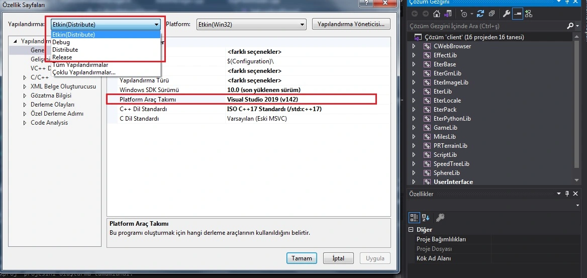Expand the EterLib project node
Screen dimensions: 587x278
click(x=414, y=91)
